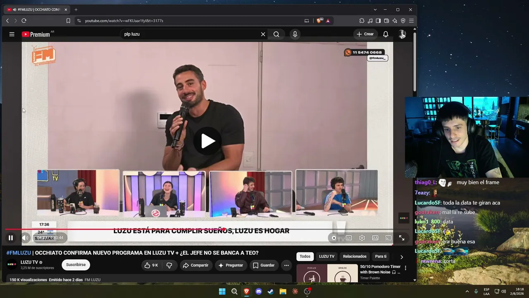Select the LUZU TV filter chip

326,257
